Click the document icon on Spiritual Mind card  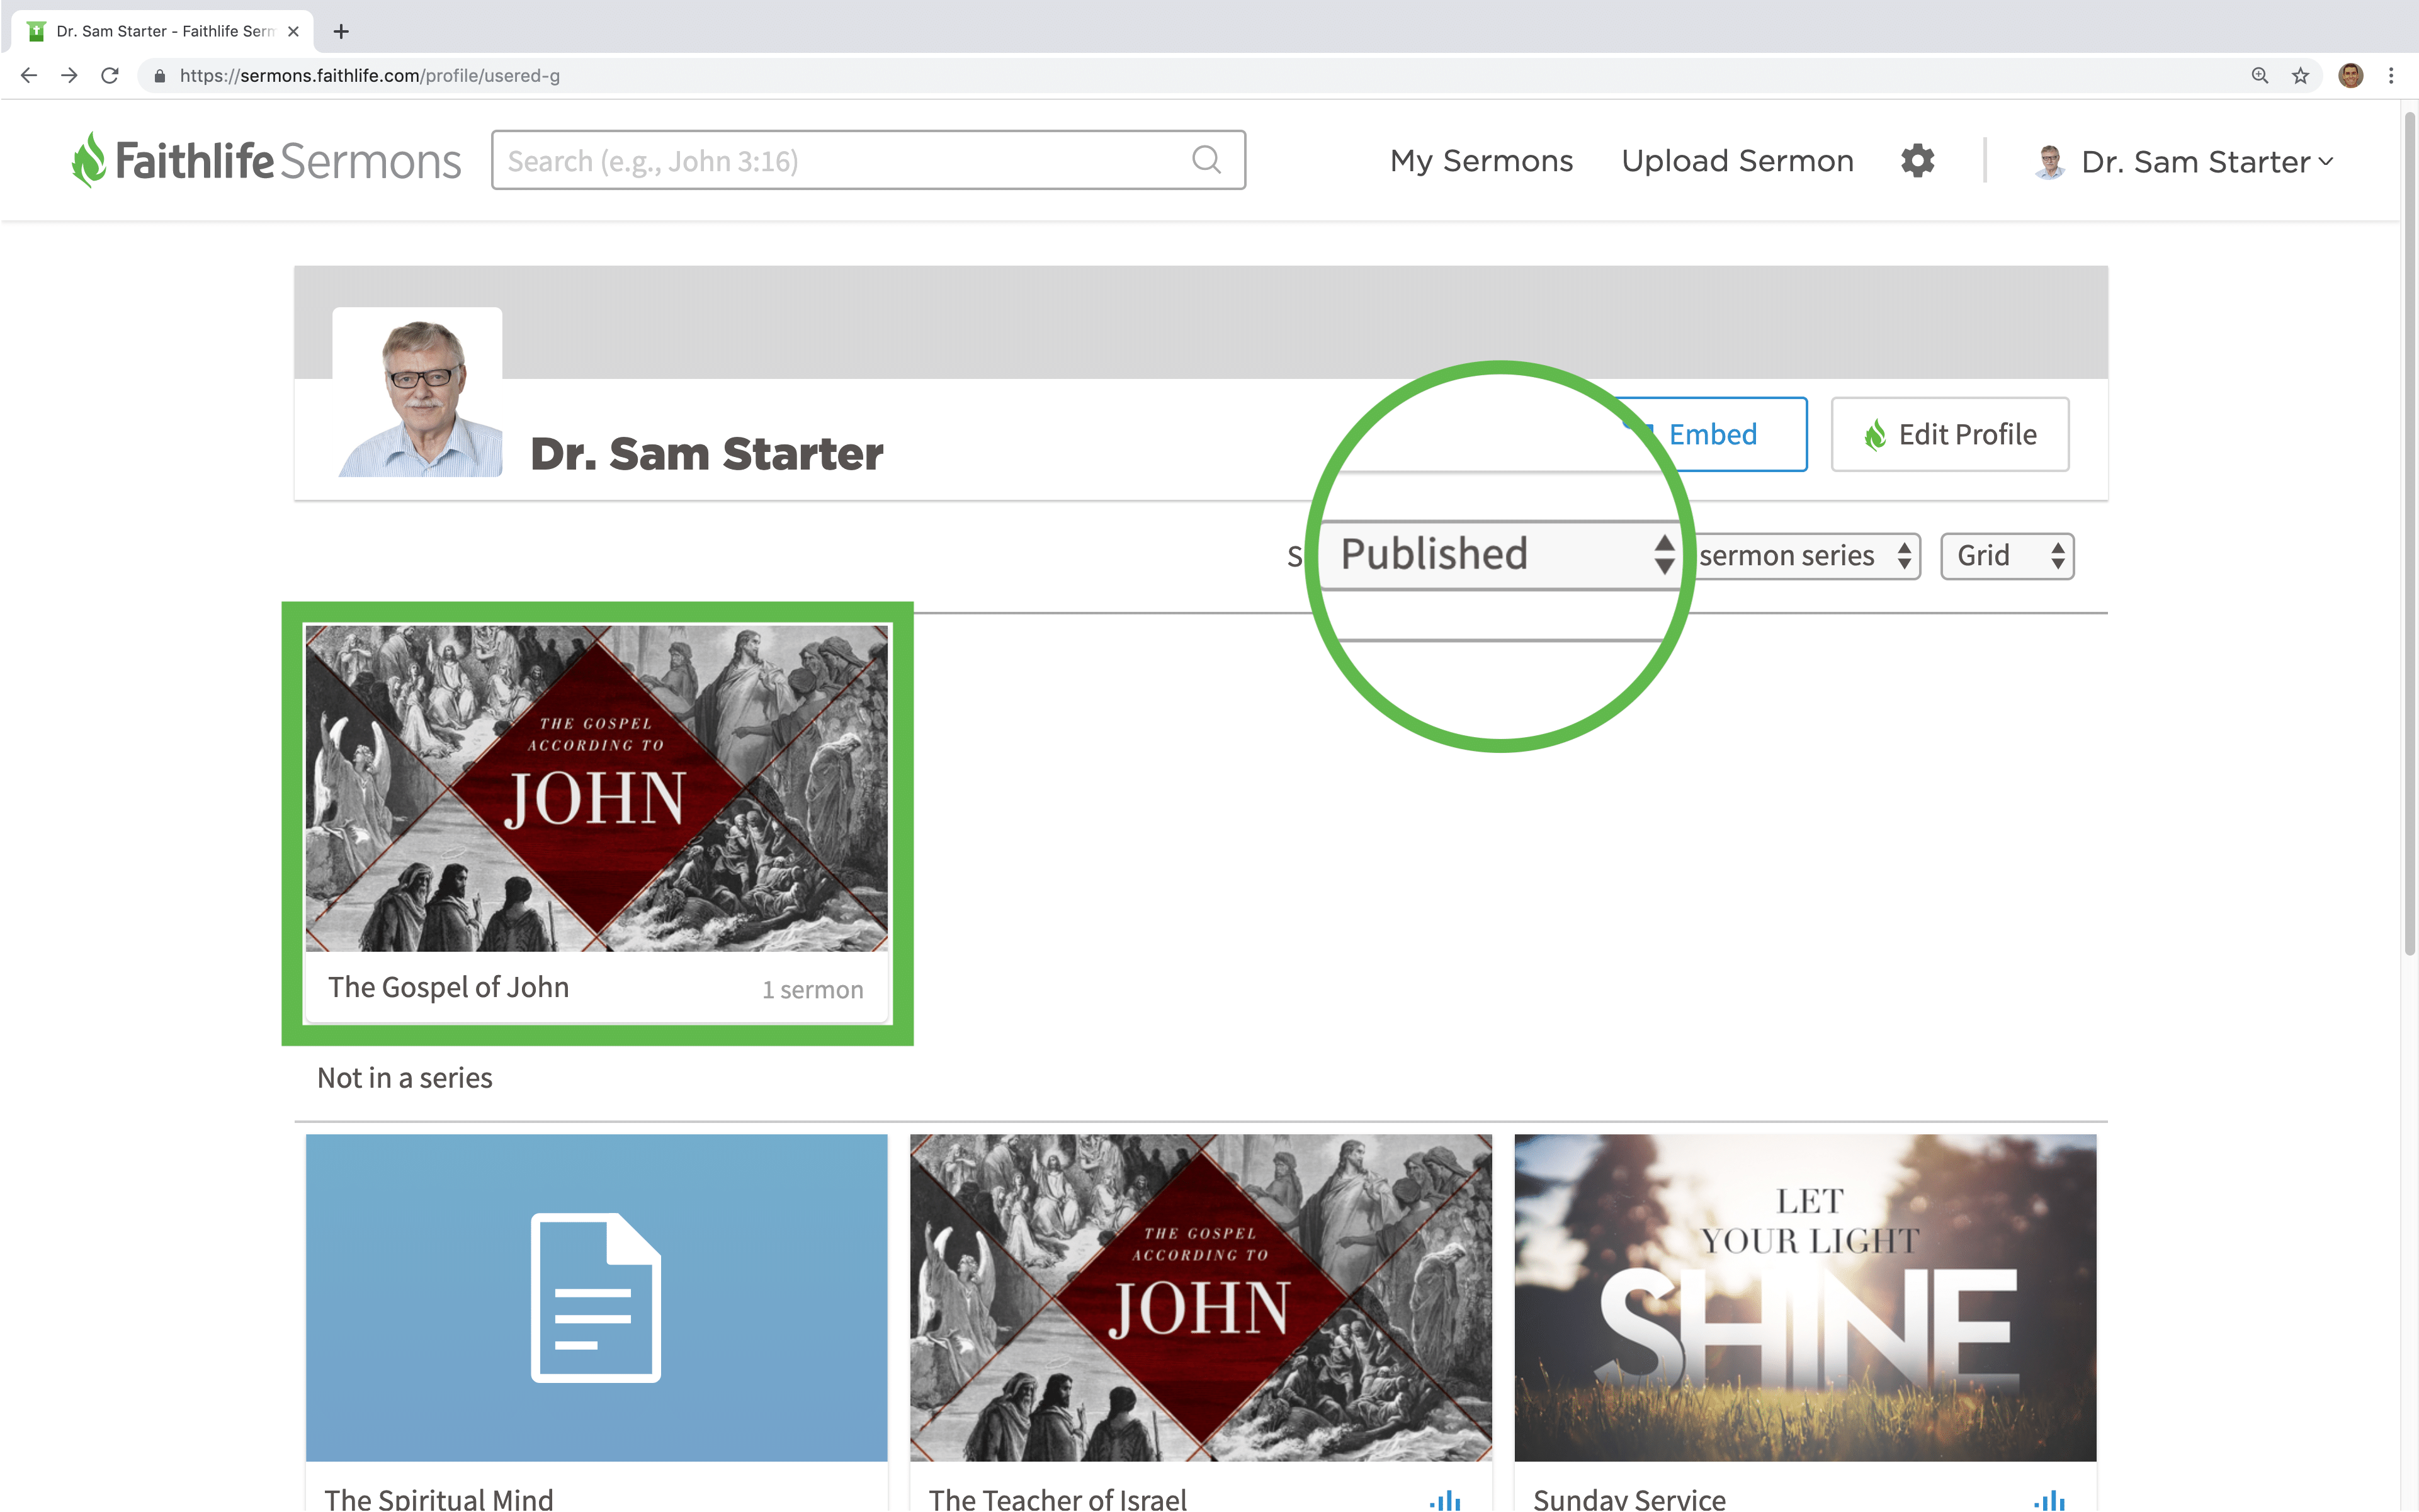point(596,1297)
